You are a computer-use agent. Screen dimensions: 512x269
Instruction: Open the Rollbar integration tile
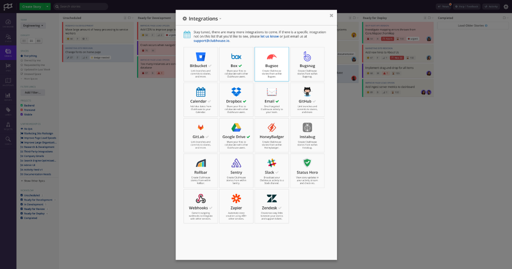click(x=200, y=171)
